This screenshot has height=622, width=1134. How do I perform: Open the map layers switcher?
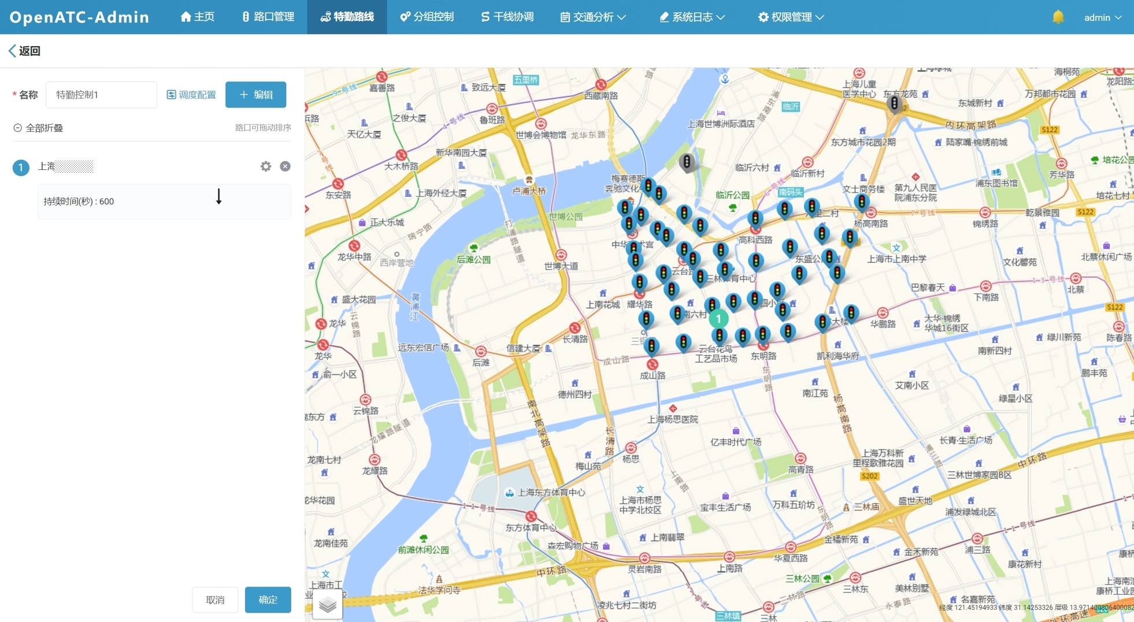click(327, 605)
